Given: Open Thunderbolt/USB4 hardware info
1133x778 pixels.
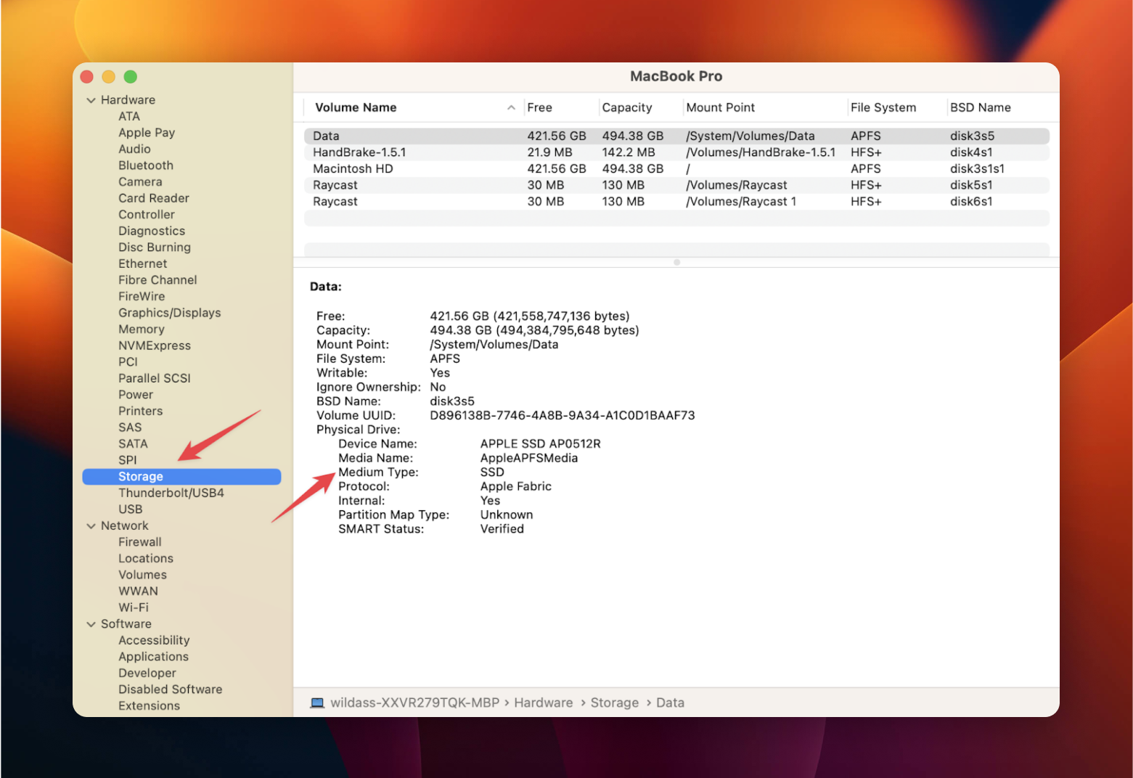Looking at the screenshot, I should point(171,492).
